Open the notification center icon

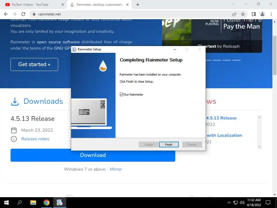[268, 203]
